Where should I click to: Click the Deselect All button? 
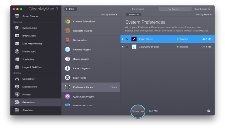[134, 15]
